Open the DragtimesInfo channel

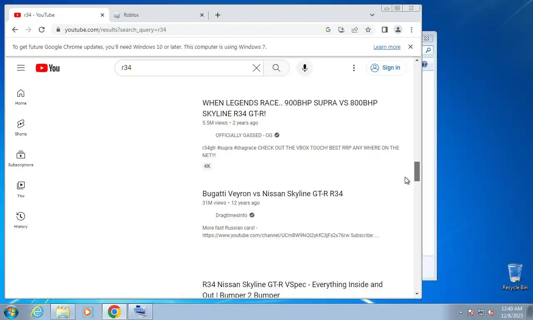point(232,215)
